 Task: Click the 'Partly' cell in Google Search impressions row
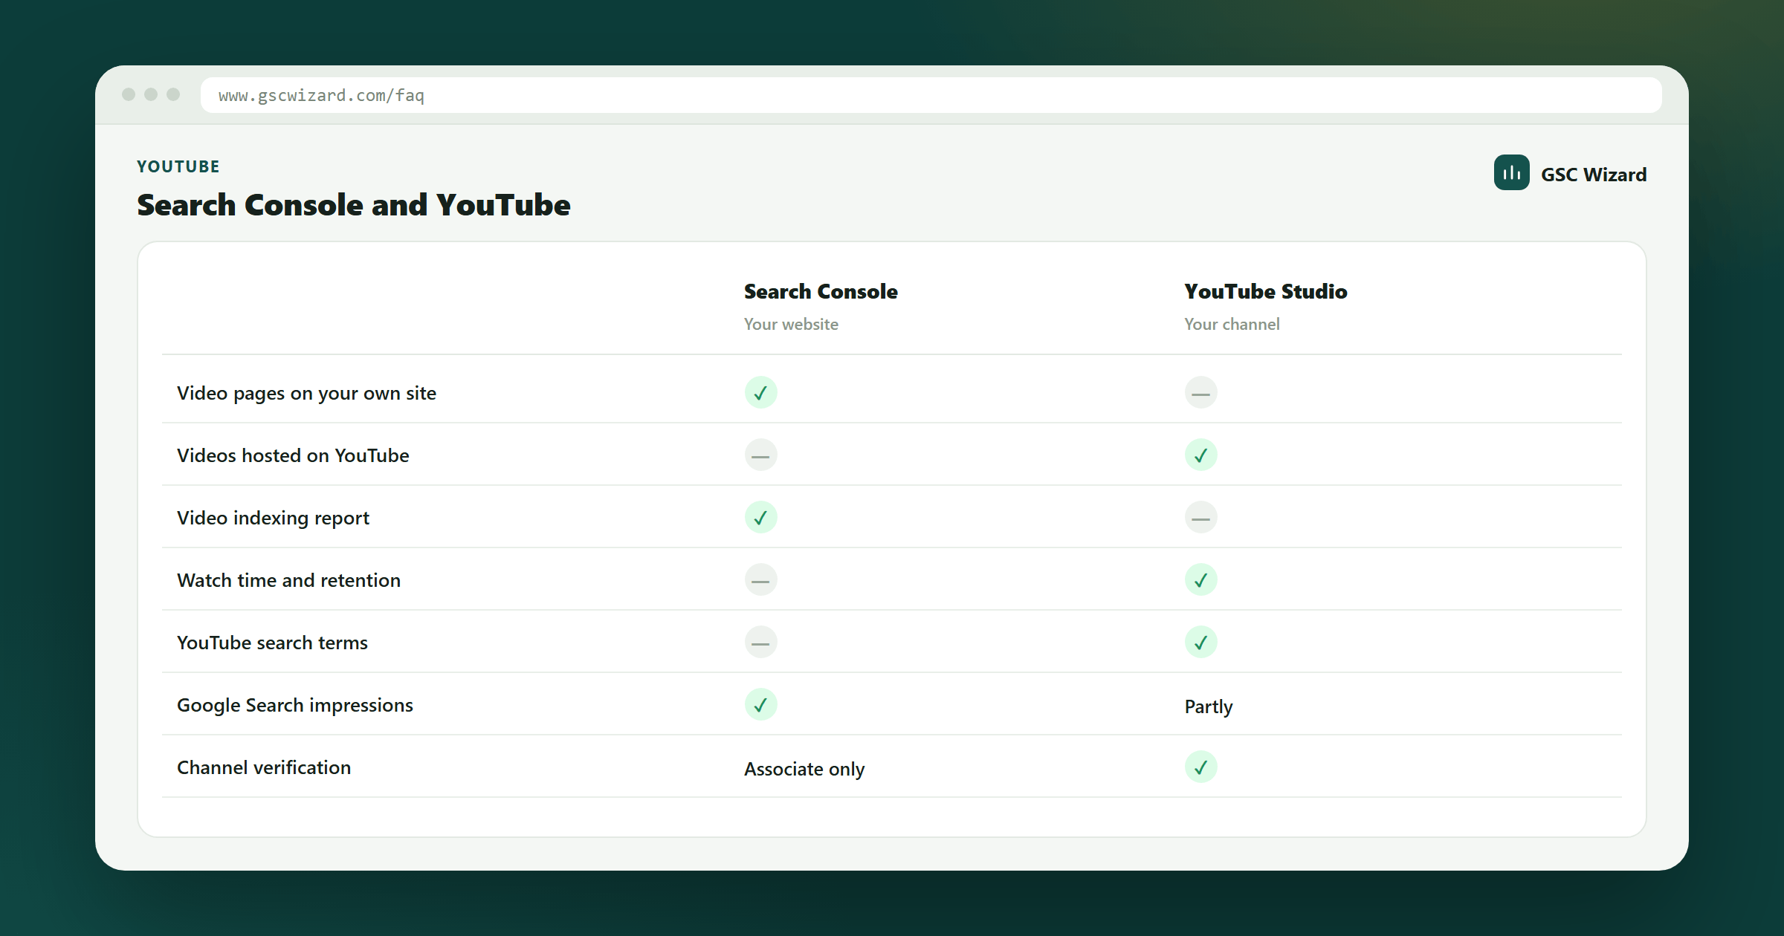(1208, 706)
